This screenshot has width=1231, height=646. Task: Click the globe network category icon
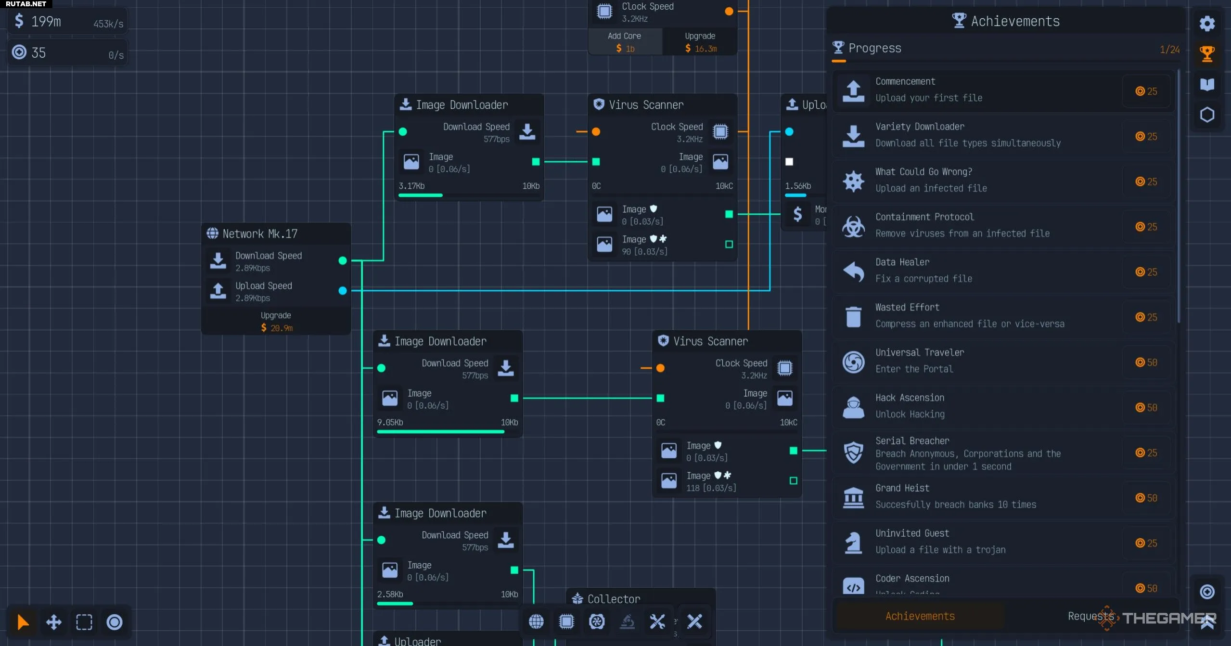(x=536, y=621)
